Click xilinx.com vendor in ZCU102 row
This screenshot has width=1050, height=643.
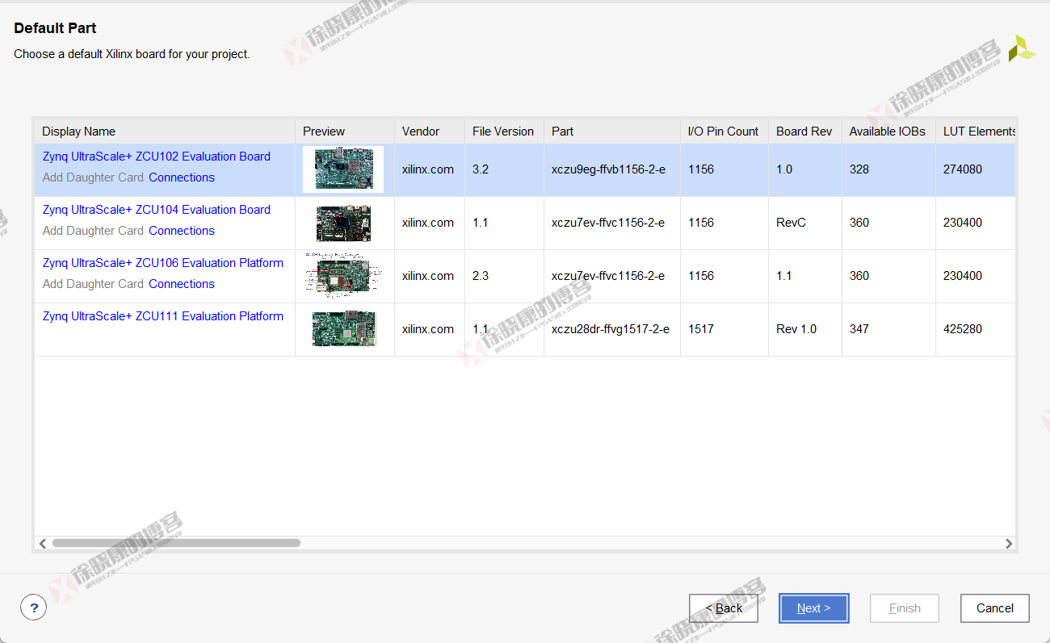(x=428, y=169)
